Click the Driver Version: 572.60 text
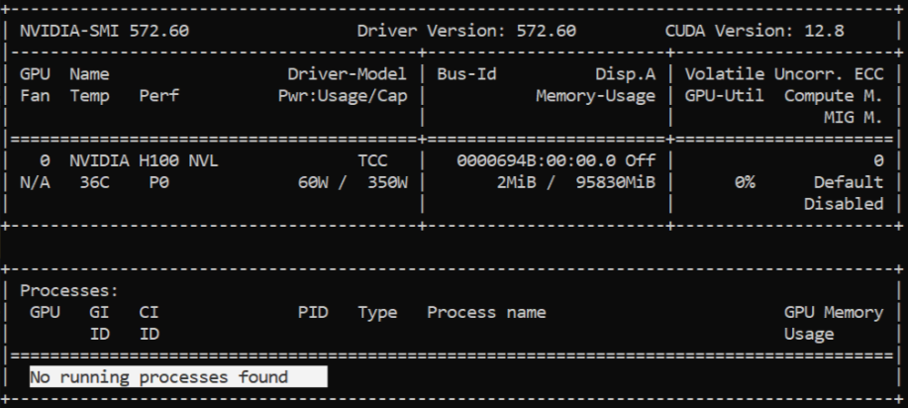 tap(466, 31)
